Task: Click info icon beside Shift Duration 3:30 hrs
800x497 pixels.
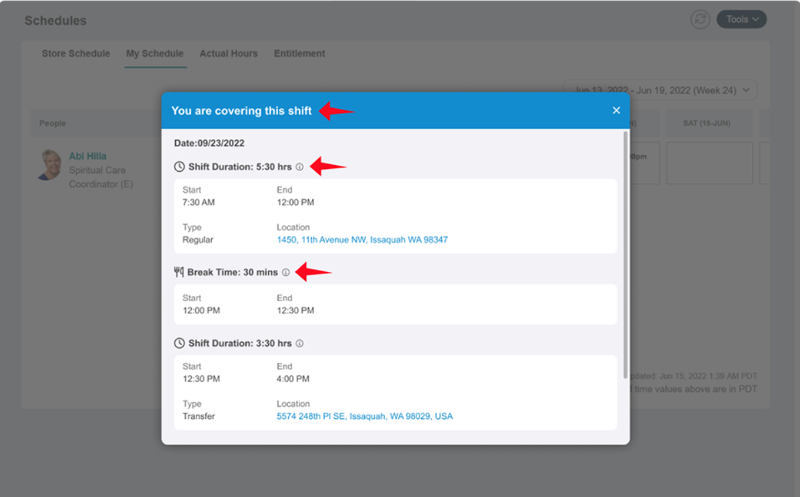Action: 299,343
